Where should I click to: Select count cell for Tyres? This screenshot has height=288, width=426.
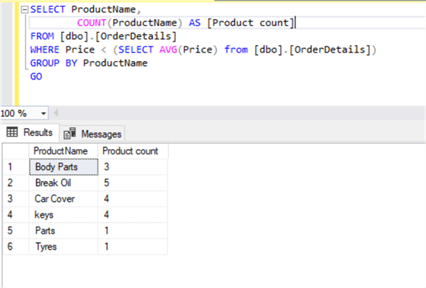point(133,247)
